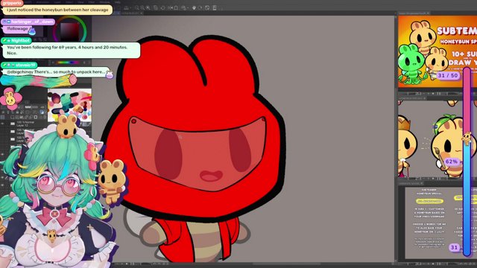Click the highlighted blue icon in layer toolbar
477x268 pixels.
42,112
